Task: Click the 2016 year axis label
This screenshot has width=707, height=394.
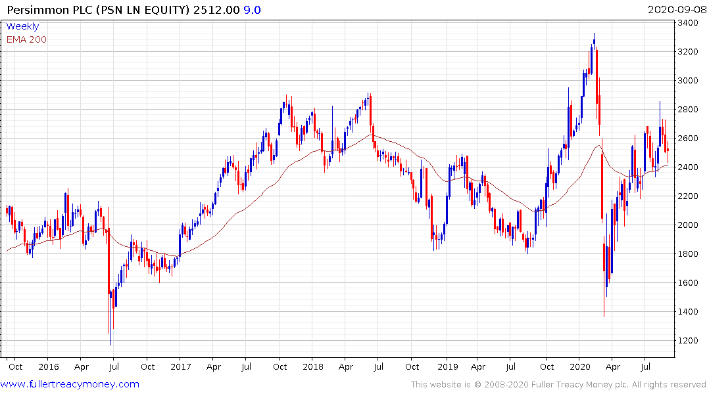Action: click(x=49, y=366)
